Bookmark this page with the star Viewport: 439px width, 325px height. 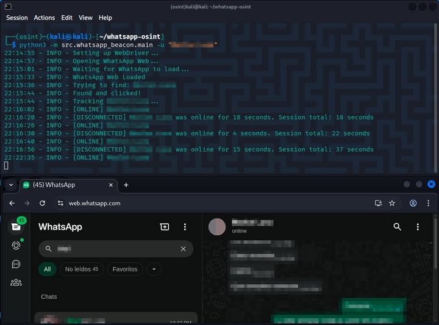[392, 203]
